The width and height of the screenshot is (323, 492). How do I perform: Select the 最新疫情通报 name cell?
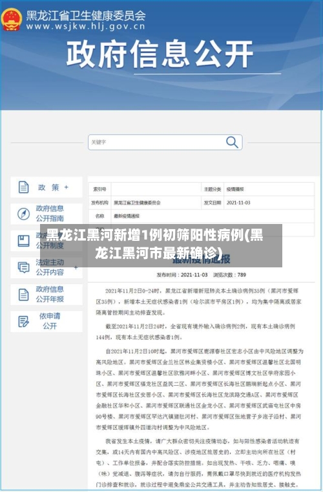(x=213, y=216)
